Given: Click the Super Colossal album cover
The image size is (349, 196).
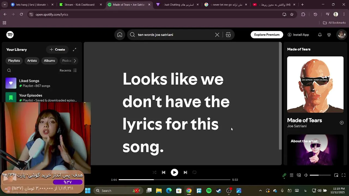Looking at the screenshot, I should click(315, 84).
